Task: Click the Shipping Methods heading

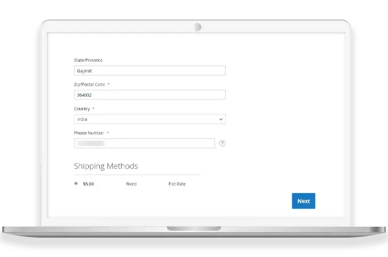Action: coord(106,166)
